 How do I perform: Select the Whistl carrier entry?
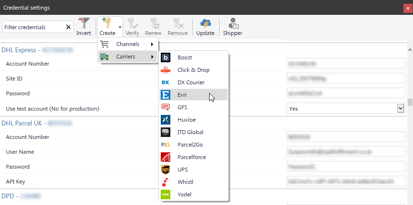click(x=194, y=182)
